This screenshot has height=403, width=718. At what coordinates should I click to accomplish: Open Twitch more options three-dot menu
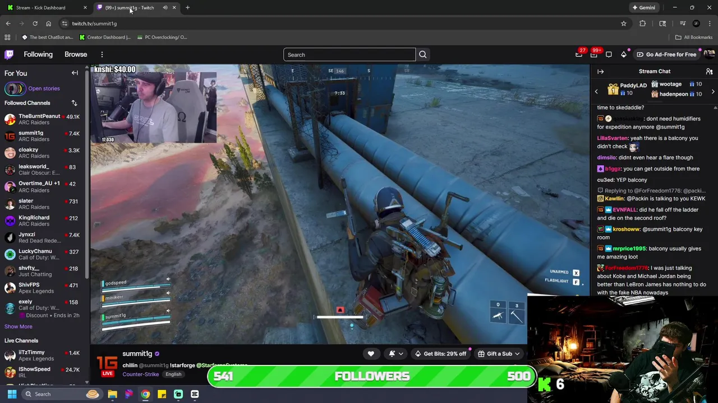click(x=102, y=54)
